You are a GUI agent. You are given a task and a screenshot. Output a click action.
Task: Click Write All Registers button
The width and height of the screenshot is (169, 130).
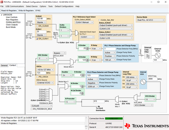click(x=26, y=11)
